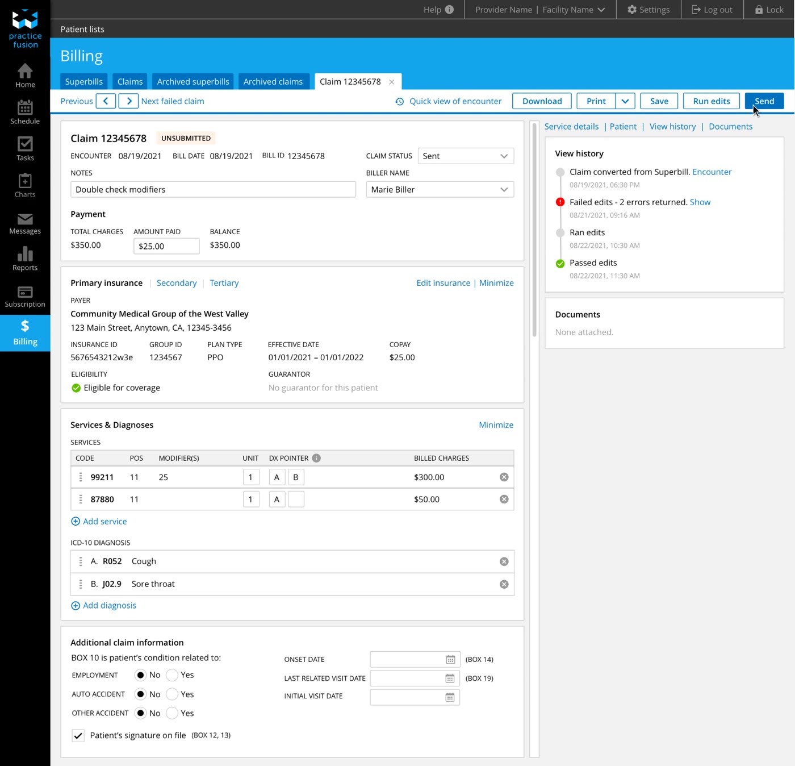
Task: Open the Archived claims tab
Action: pos(273,82)
